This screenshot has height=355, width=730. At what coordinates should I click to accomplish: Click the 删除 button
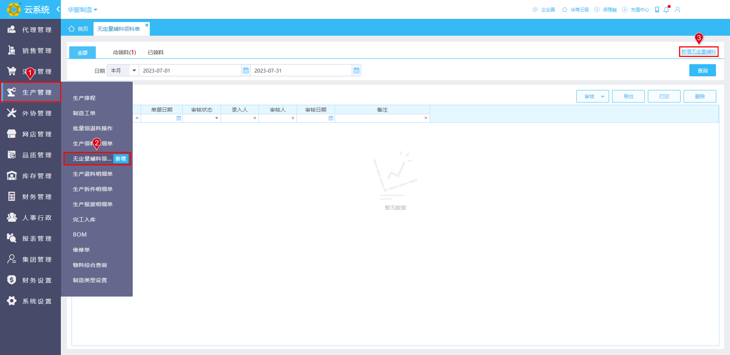700,96
